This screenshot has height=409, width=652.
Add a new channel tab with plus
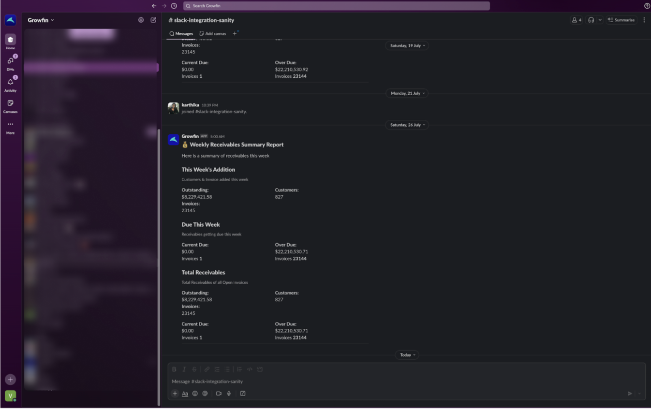tap(235, 34)
